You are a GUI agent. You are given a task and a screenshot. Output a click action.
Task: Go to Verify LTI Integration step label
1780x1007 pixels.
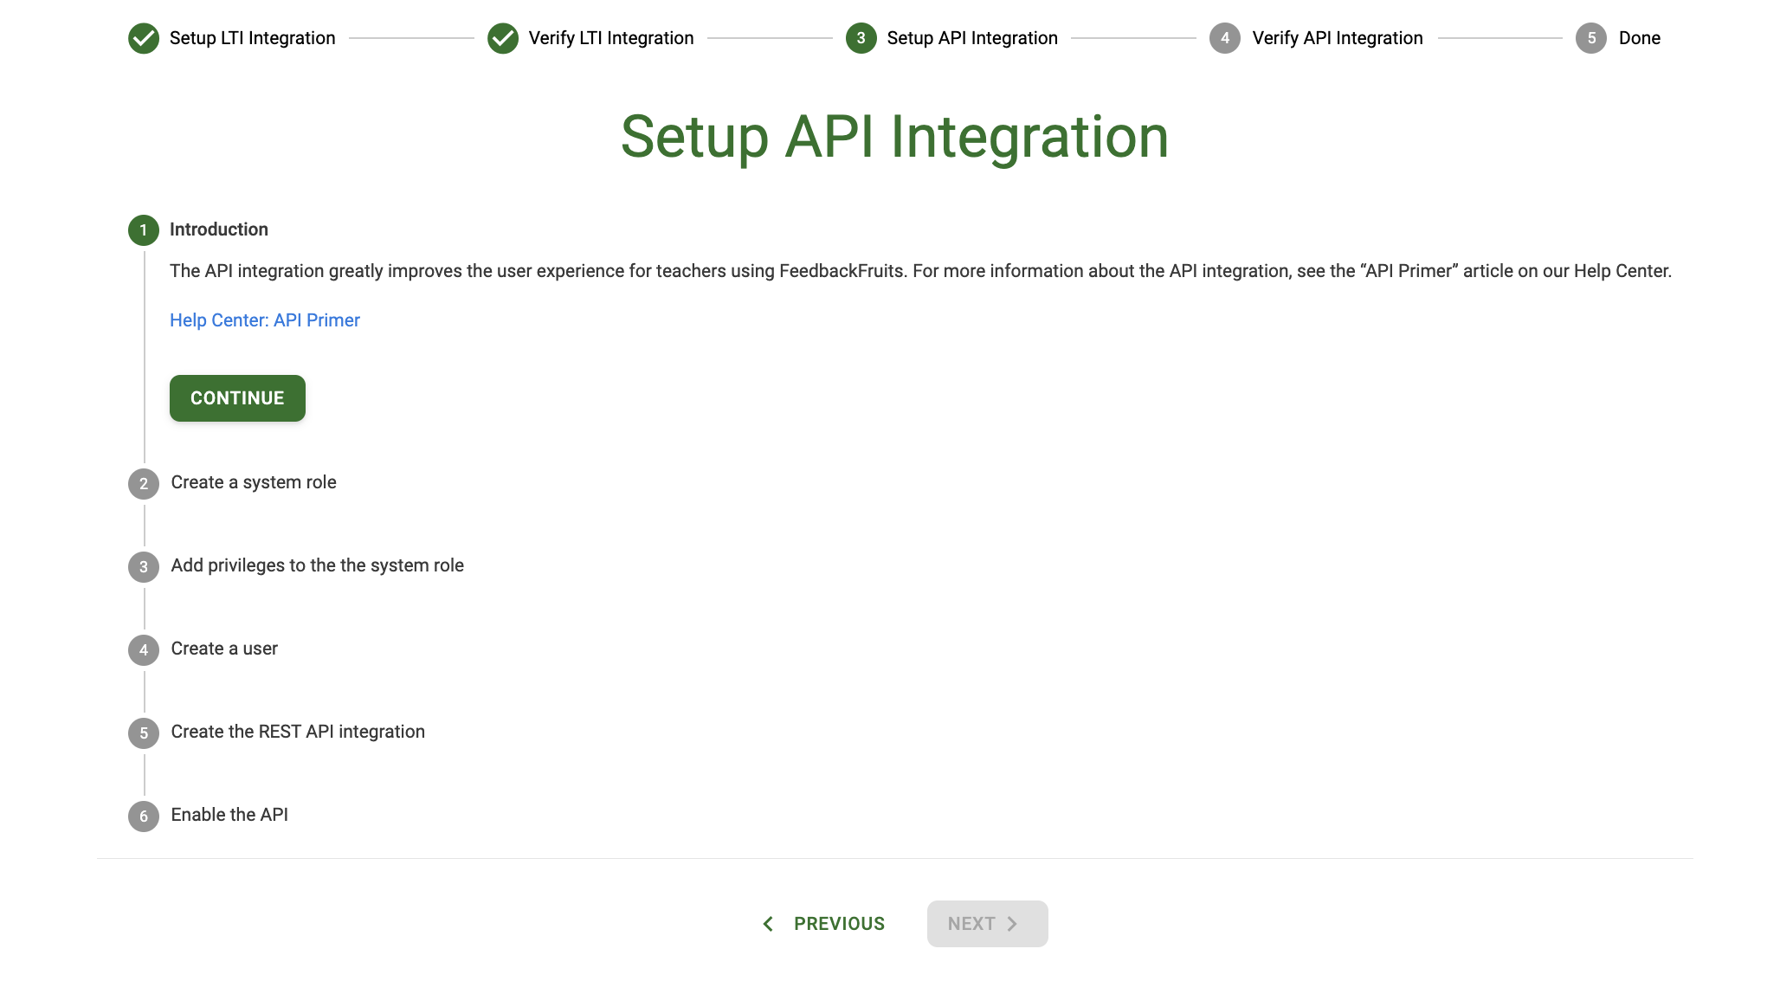pos(611,38)
